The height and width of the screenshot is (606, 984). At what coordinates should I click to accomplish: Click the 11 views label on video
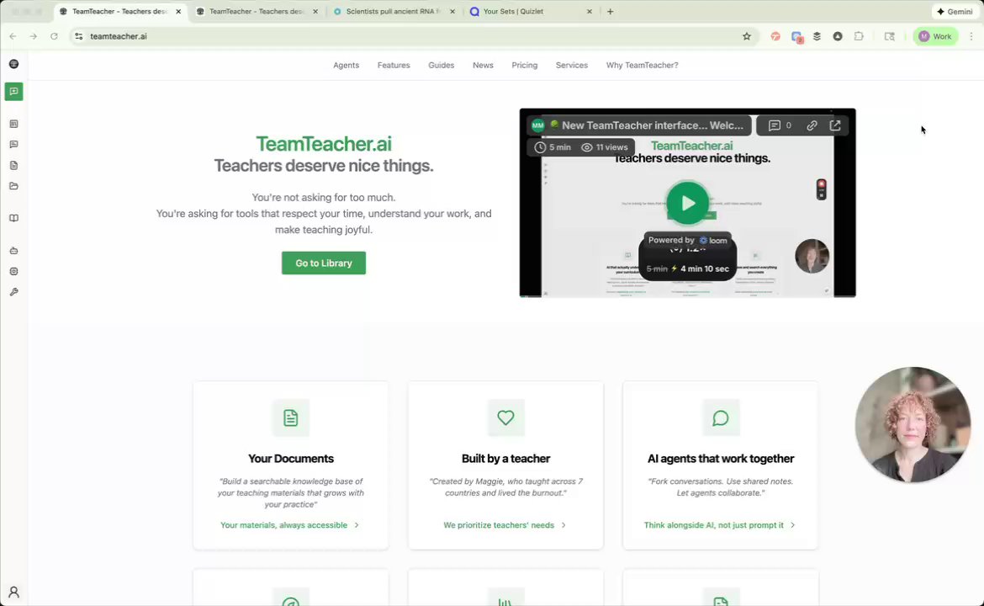605,147
